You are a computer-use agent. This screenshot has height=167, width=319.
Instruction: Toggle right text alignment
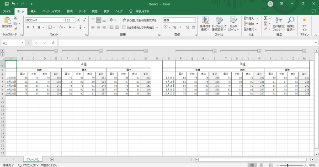(104, 27)
